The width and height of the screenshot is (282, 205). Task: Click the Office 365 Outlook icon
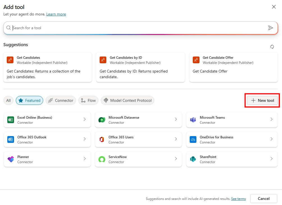click(x=11, y=139)
